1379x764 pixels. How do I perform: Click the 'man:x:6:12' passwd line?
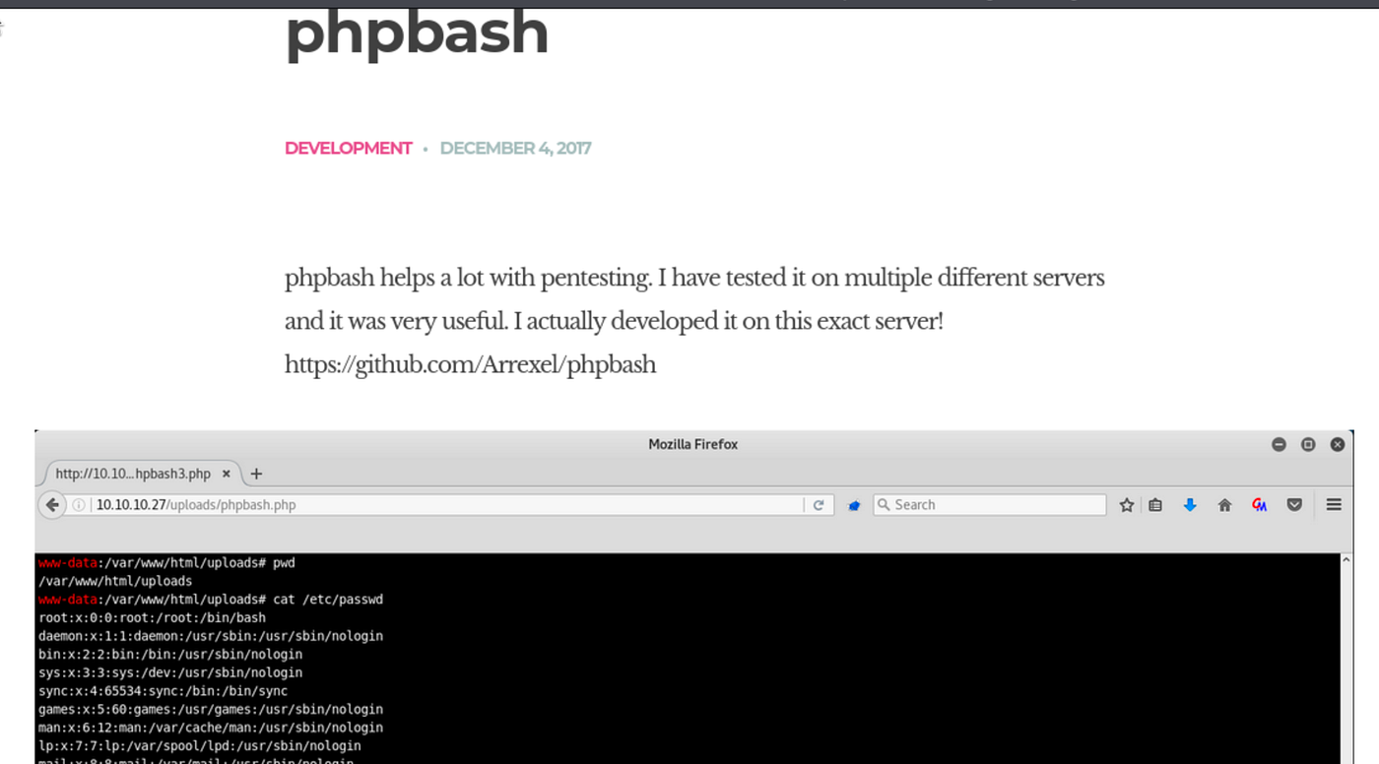click(x=211, y=728)
